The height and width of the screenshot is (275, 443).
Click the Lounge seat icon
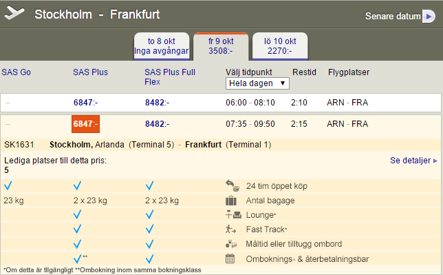[233, 215]
